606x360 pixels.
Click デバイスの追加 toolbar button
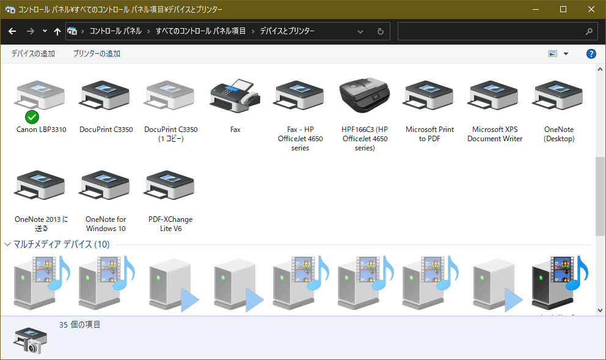pos(33,54)
